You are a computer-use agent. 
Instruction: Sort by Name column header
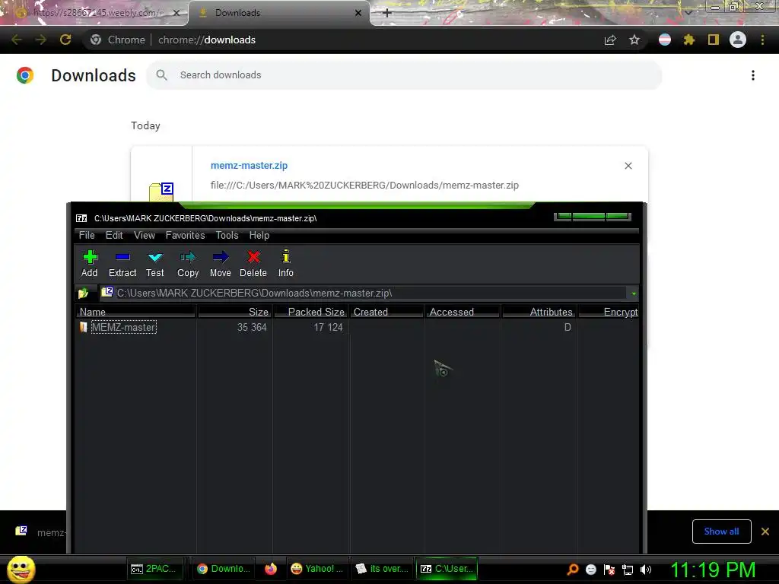point(135,312)
